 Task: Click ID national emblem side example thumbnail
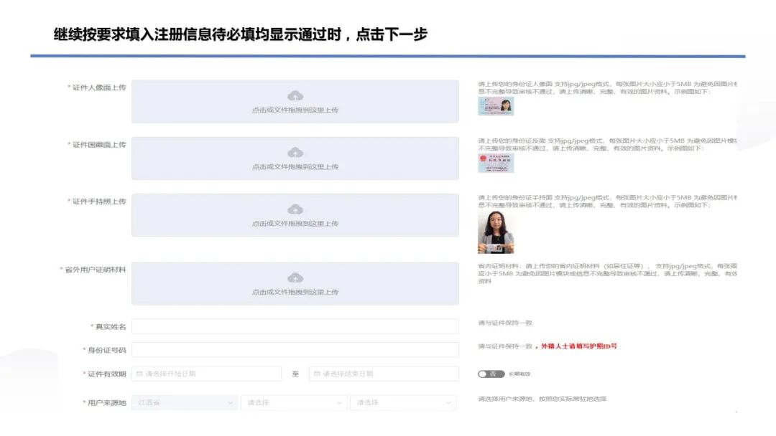point(496,163)
